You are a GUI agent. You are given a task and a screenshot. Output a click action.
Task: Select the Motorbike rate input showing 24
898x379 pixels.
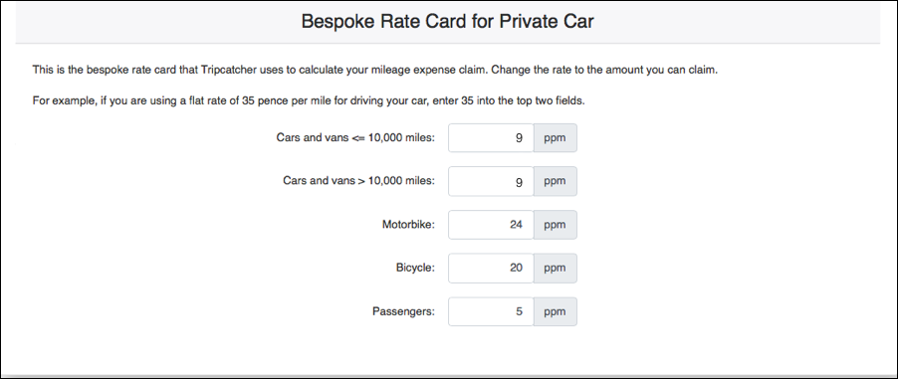point(491,225)
